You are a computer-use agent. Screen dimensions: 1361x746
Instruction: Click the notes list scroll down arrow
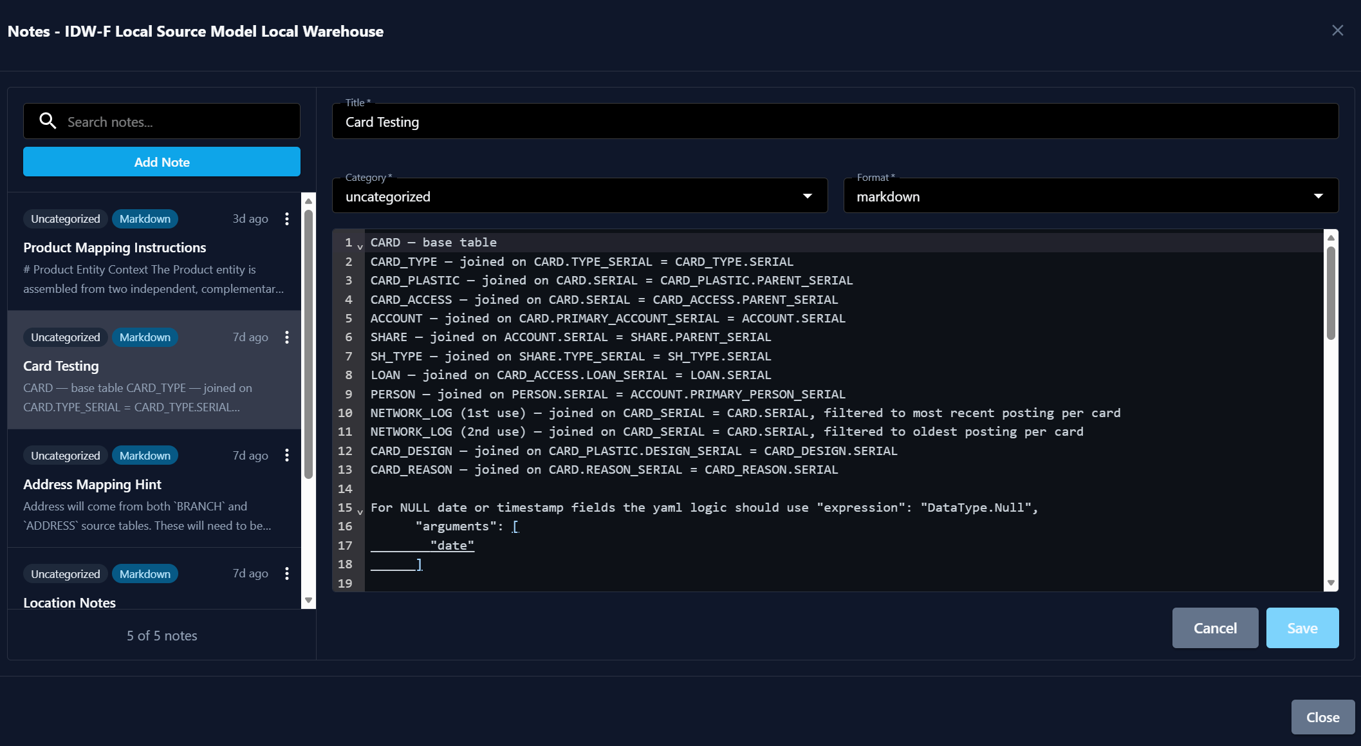click(308, 600)
